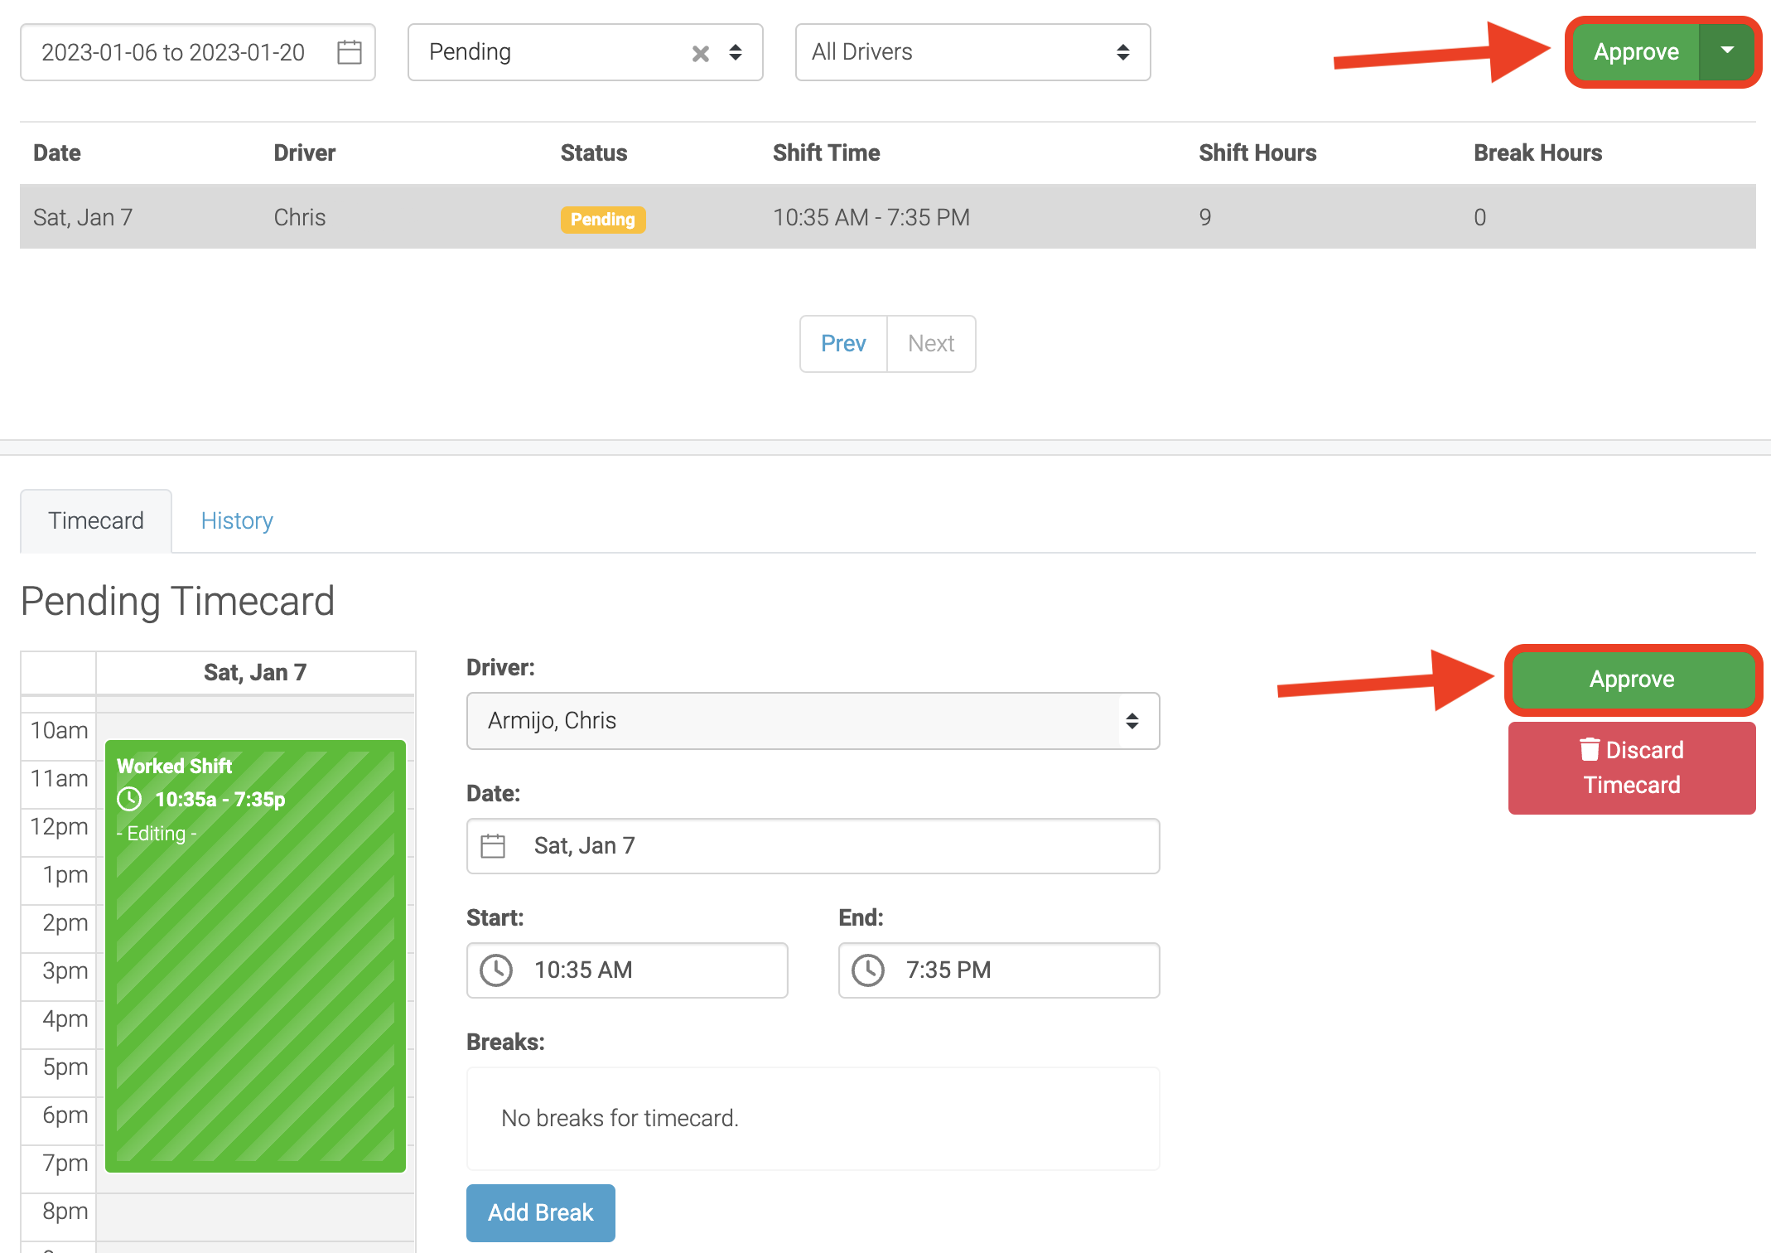Expand the All Drivers dropdown
1771x1253 pixels.
click(x=972, y=52)
